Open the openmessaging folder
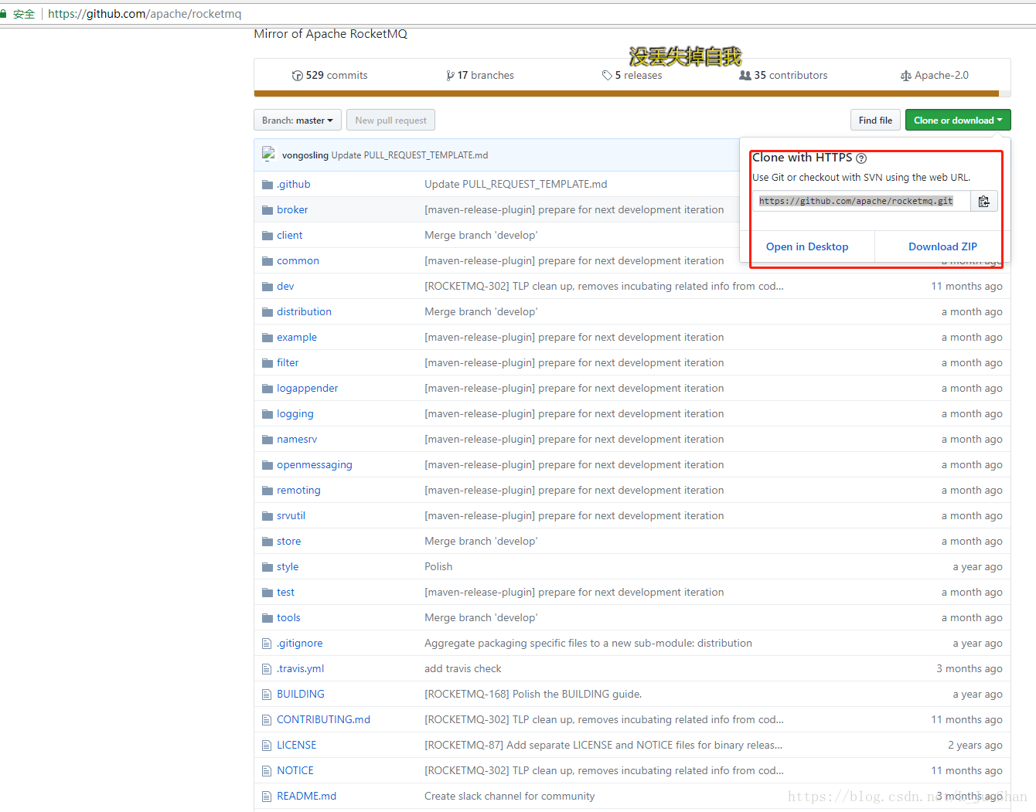The height and width of the screenshot is (812, 1036). [x=315, y=465]
